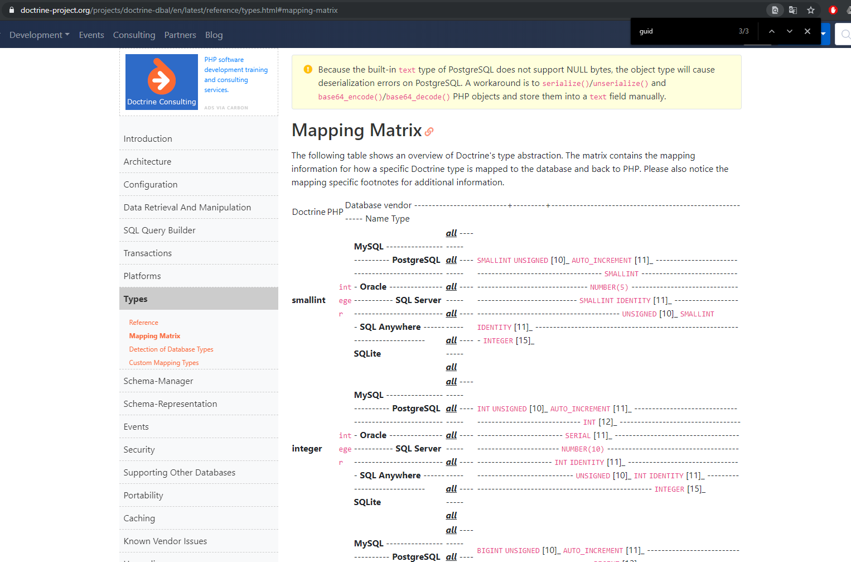Go to next find result arrow

[790, 31]
